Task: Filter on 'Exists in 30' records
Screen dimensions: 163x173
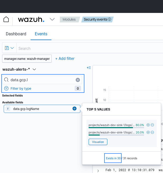Action: (113, 158)
